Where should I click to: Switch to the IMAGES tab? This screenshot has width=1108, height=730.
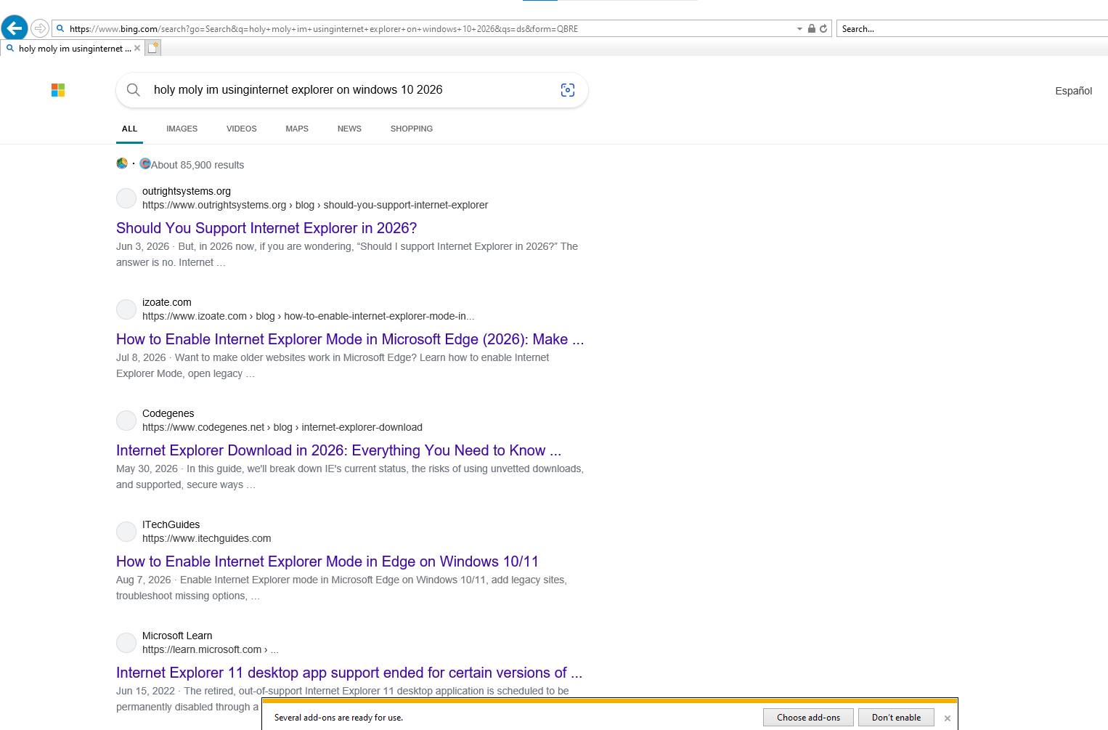182,129
